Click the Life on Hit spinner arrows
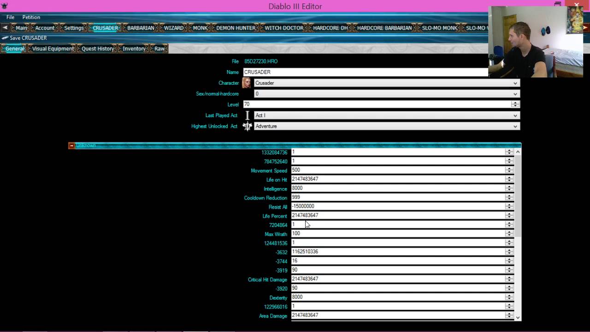The height and width of the screenshot is (332, 590). [x=509, y=179]
